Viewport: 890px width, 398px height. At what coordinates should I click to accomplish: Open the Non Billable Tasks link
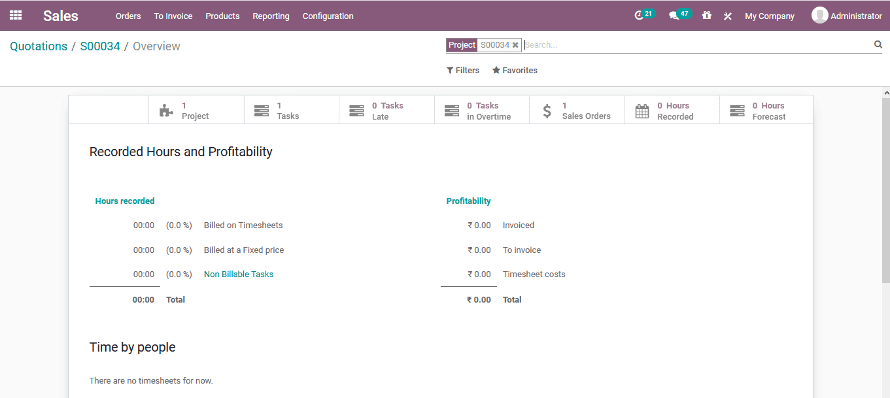239,274
